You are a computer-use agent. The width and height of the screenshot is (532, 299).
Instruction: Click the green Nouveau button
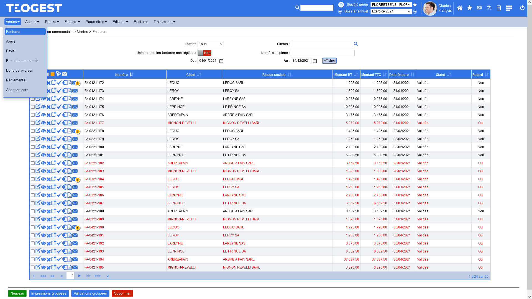coord(17,293)
